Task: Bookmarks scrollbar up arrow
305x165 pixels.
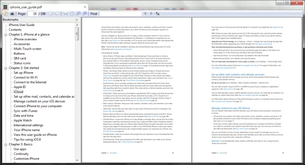Action: coord(77,25)
